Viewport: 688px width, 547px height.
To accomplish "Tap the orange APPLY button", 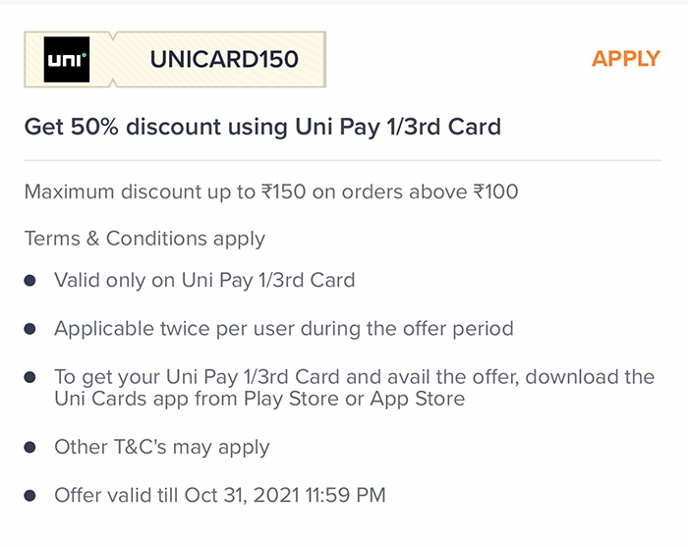I will [x=626, y=59].
